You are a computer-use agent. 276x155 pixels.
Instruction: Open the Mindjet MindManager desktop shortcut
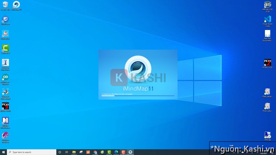click(x=5, y=121)
